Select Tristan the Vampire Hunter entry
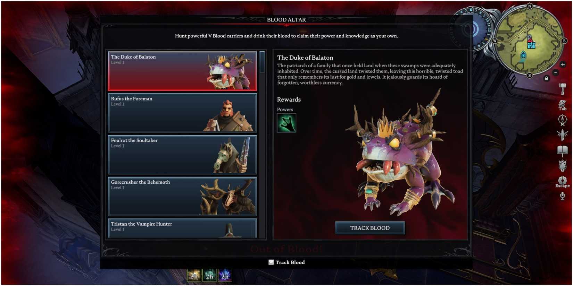 point(182,228)
